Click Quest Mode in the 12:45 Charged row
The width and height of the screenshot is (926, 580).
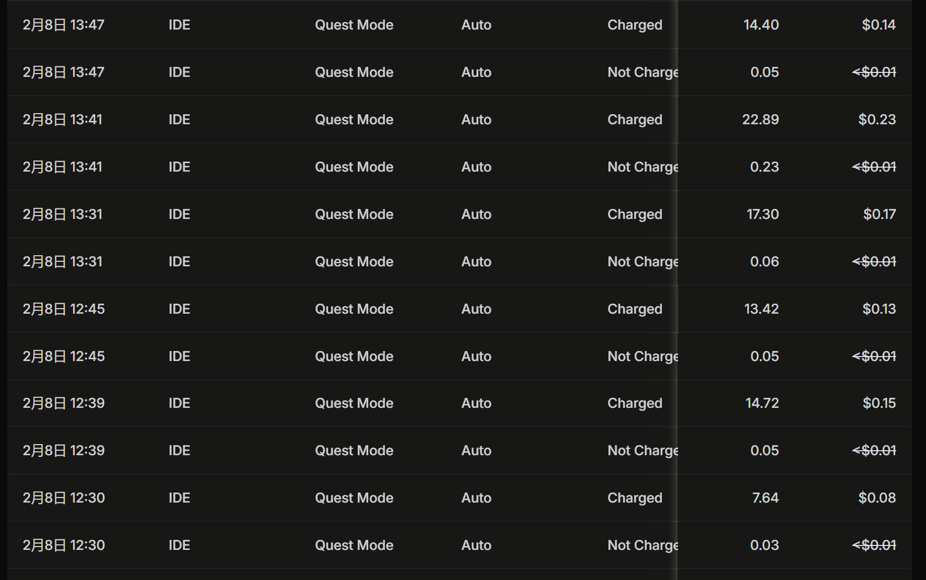[x=354, y=309]
